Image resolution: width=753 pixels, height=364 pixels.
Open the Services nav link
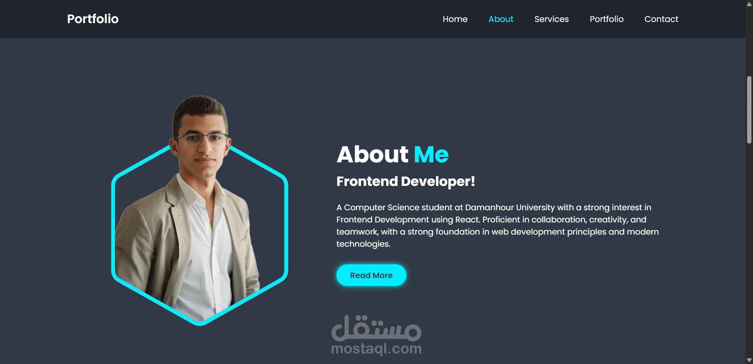tap(551, 19)
